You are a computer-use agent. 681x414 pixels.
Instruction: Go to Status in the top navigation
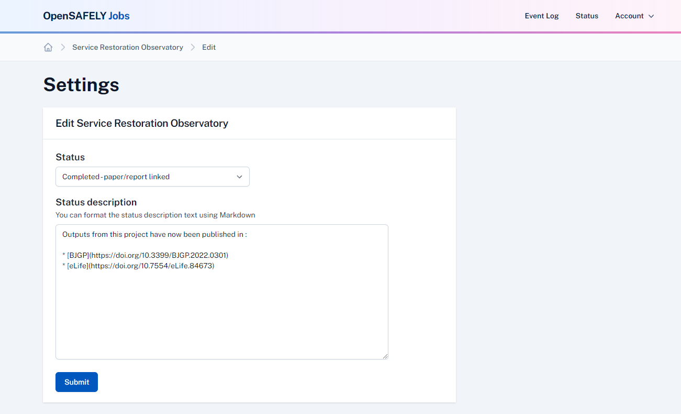tap(587, 16)
